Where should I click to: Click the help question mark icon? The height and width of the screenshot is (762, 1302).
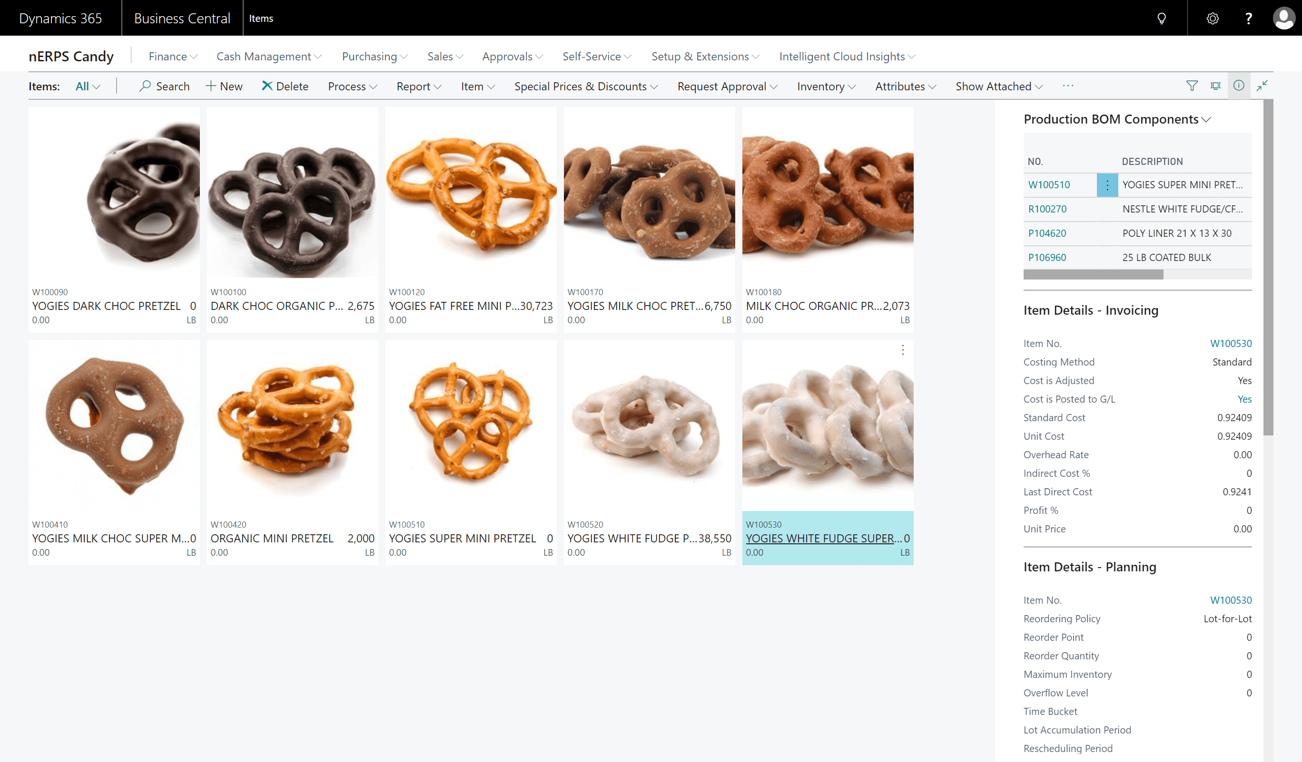1248,19
